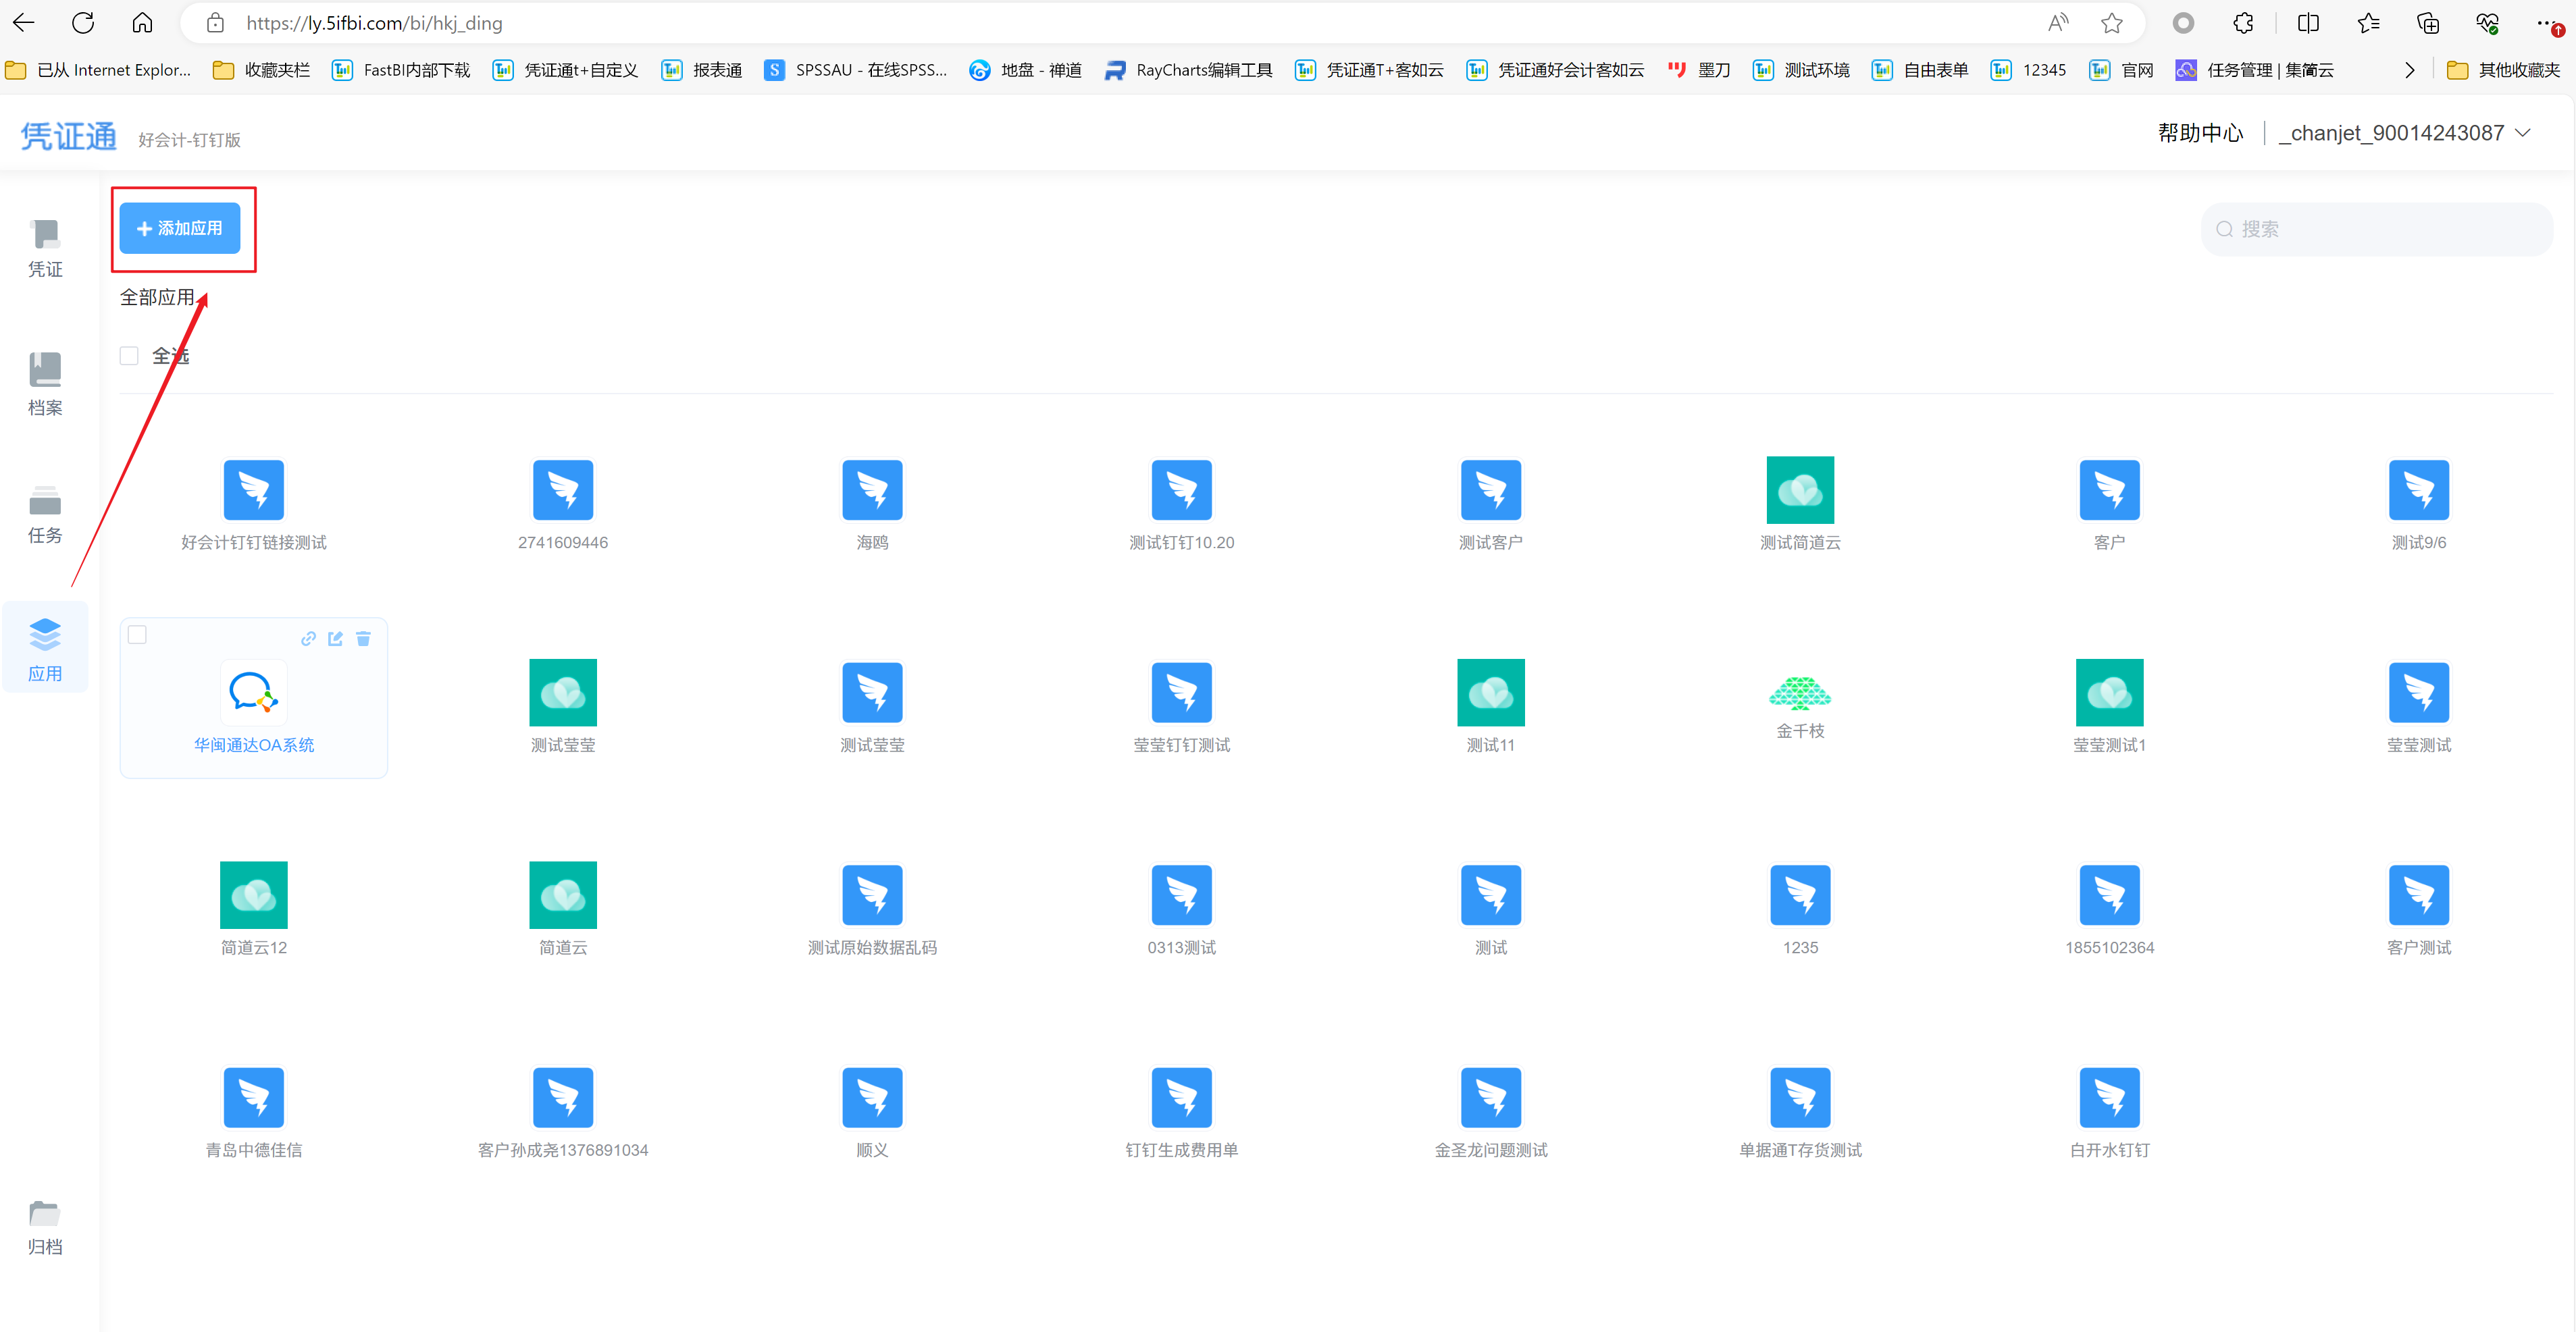Open the 测试钉钉10.20 app icon
This screenshot has width=2576, height=1332.
tap(1181, 489)
